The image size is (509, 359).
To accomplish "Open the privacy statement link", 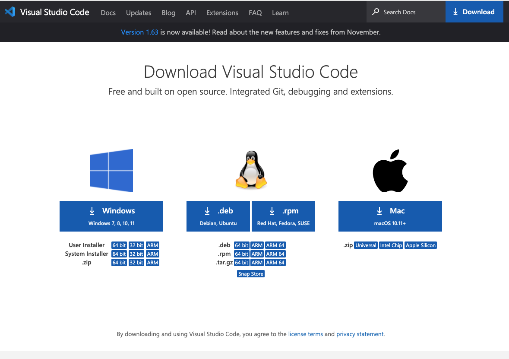I will (x=360, y=334).
